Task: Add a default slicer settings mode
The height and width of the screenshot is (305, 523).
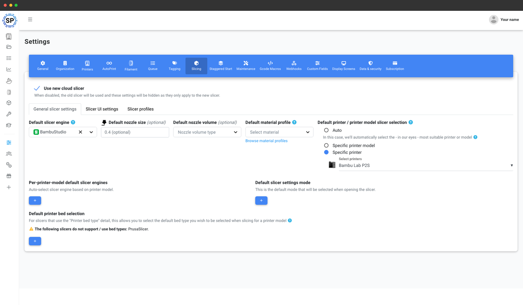Action: [x=261, y=200]
